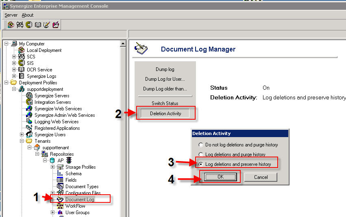Image resolution: width=346 pixels, height=217 pixels.
Task: Collapse the supporttenant node
Action: pyautogui.click(x=30, y=148)
